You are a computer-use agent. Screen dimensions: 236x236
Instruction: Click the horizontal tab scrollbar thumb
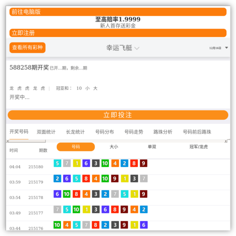(x=27, y=141)
